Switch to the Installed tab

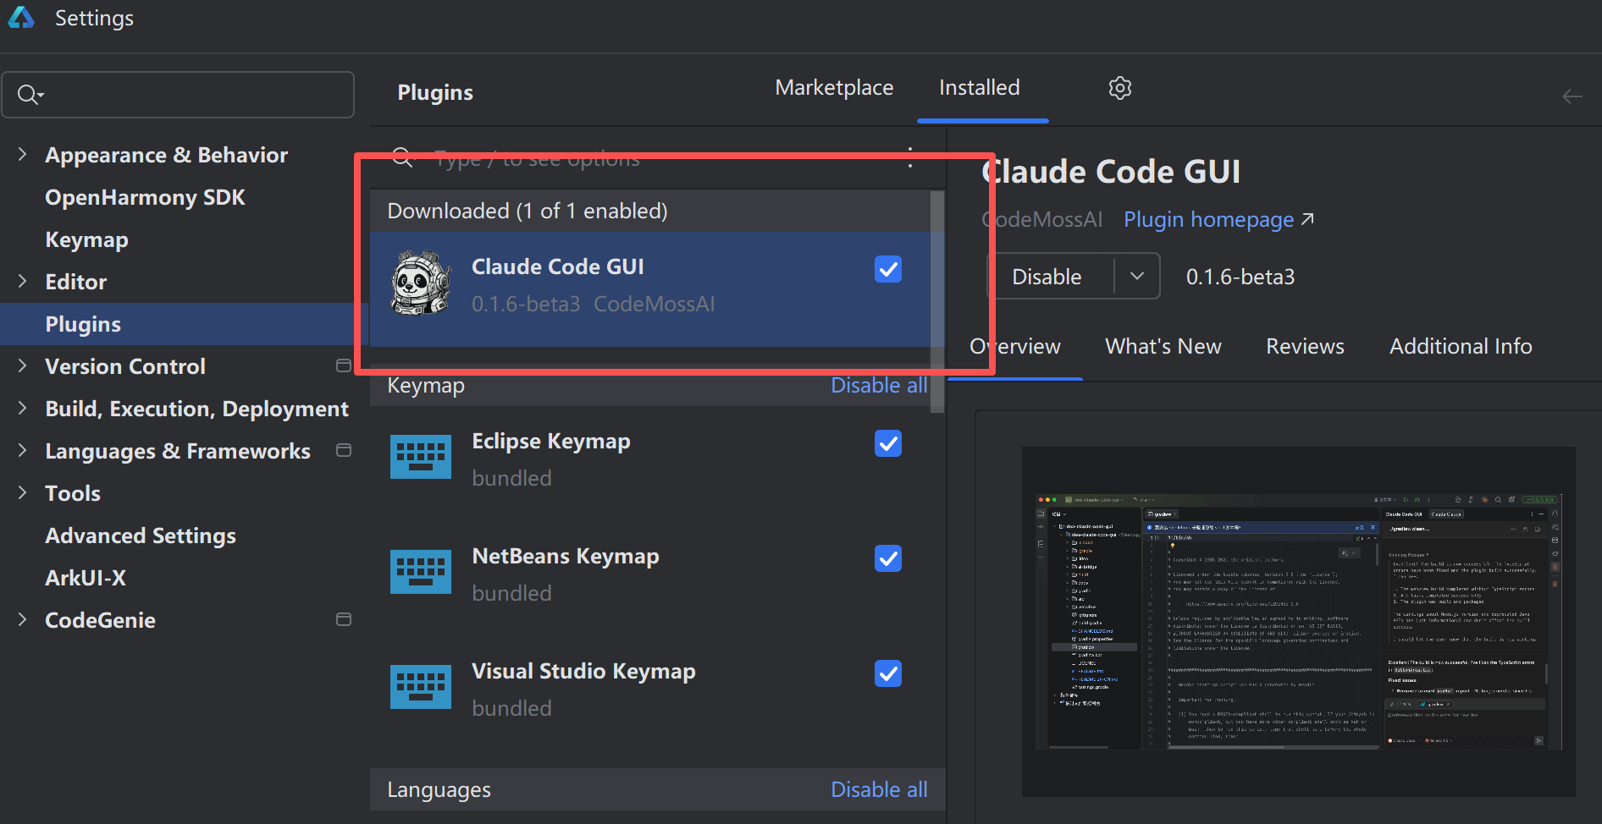tap(980, 88)
